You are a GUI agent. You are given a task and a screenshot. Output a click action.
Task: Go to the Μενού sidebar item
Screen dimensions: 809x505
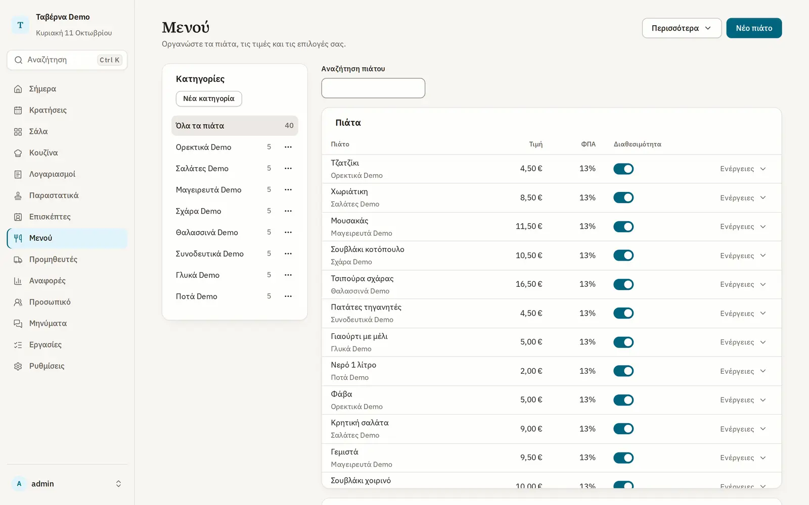(x=67, y=238)
